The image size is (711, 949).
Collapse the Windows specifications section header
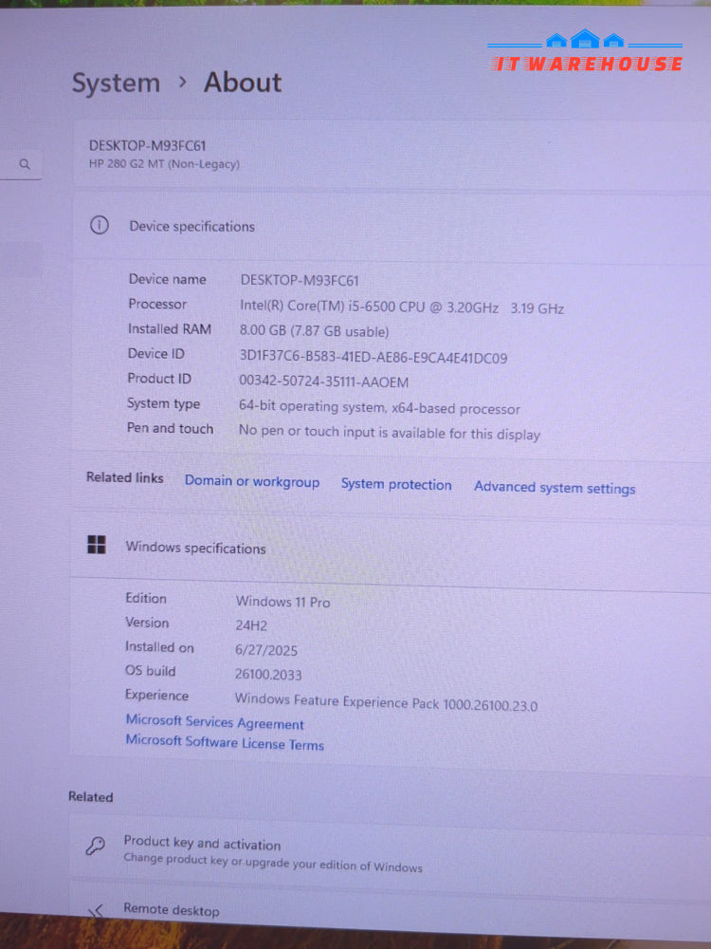(x=391, y=548)
